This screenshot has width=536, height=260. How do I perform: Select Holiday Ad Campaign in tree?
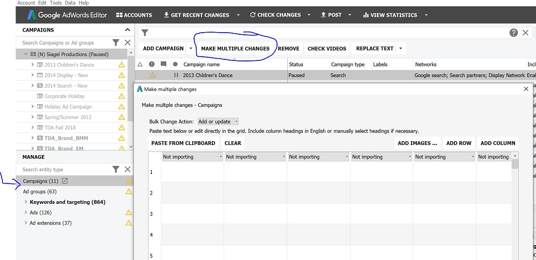coord(68,107)
